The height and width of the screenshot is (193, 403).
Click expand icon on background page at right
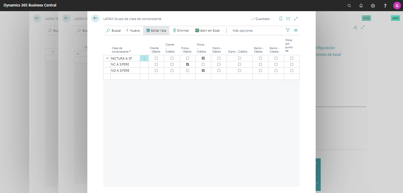point(363,27)
